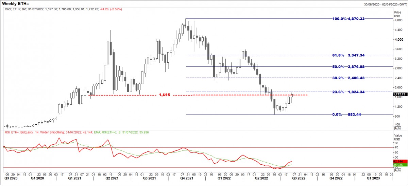
Task: Select the 50.0% 2,876.88 Fibonacci label
Action: (348, 67)
